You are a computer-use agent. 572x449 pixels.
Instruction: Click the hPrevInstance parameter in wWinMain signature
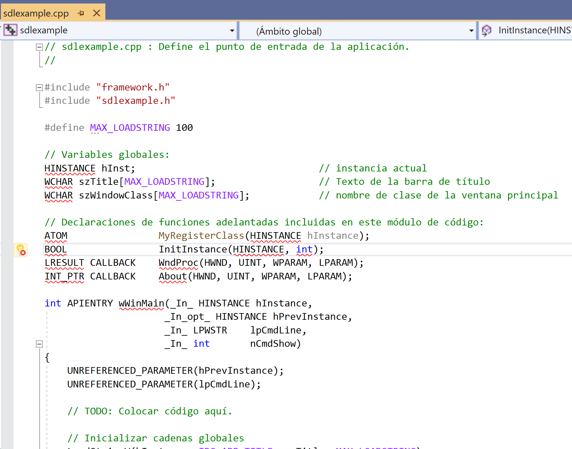point(310,317)
